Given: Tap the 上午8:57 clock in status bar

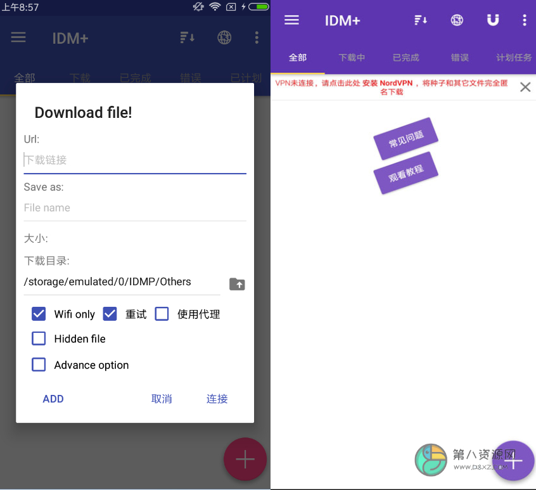Looking at the screenshot, I should click(20, 7).
